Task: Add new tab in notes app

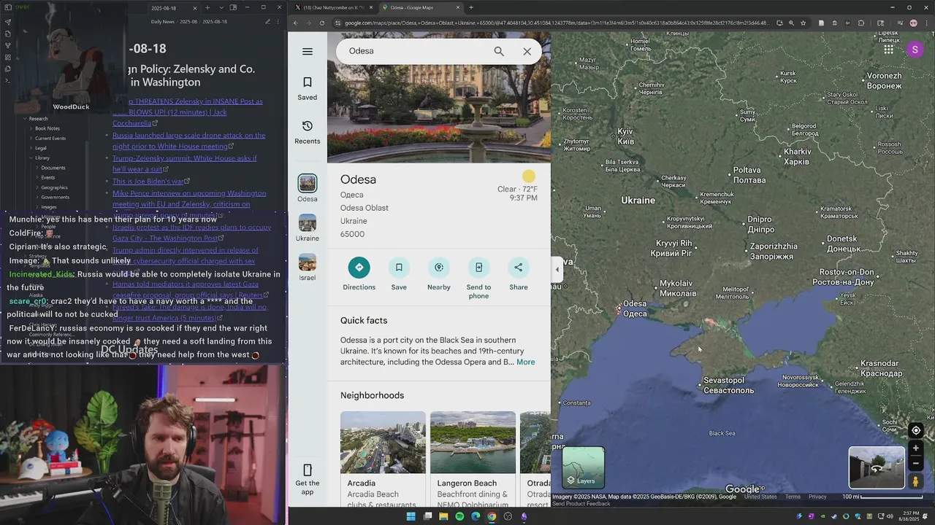Action: point(207,7)
